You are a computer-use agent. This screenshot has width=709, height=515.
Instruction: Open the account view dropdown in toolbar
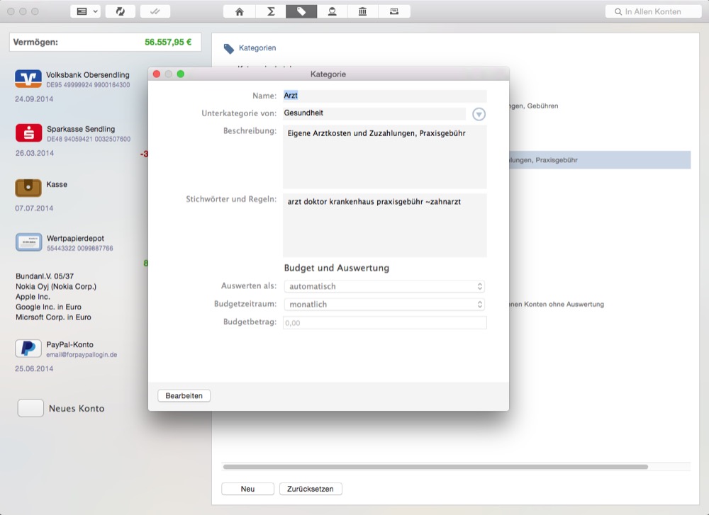[x=85, y=11]
